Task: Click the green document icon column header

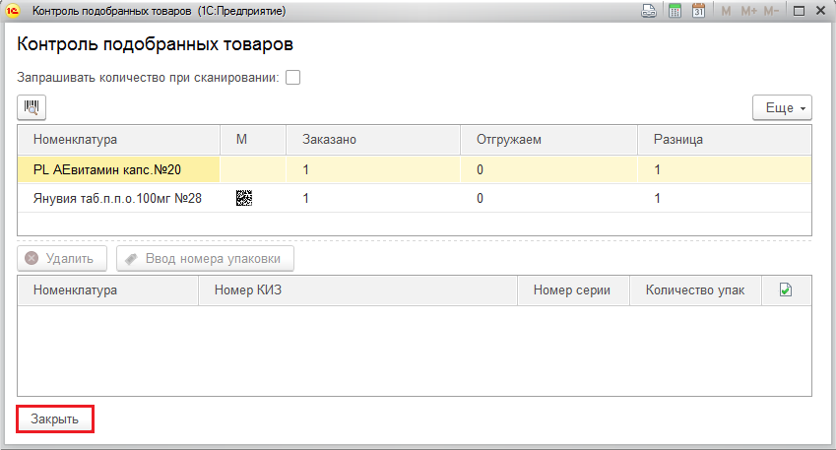Action: pyautogui.click(x=786, y=289)
